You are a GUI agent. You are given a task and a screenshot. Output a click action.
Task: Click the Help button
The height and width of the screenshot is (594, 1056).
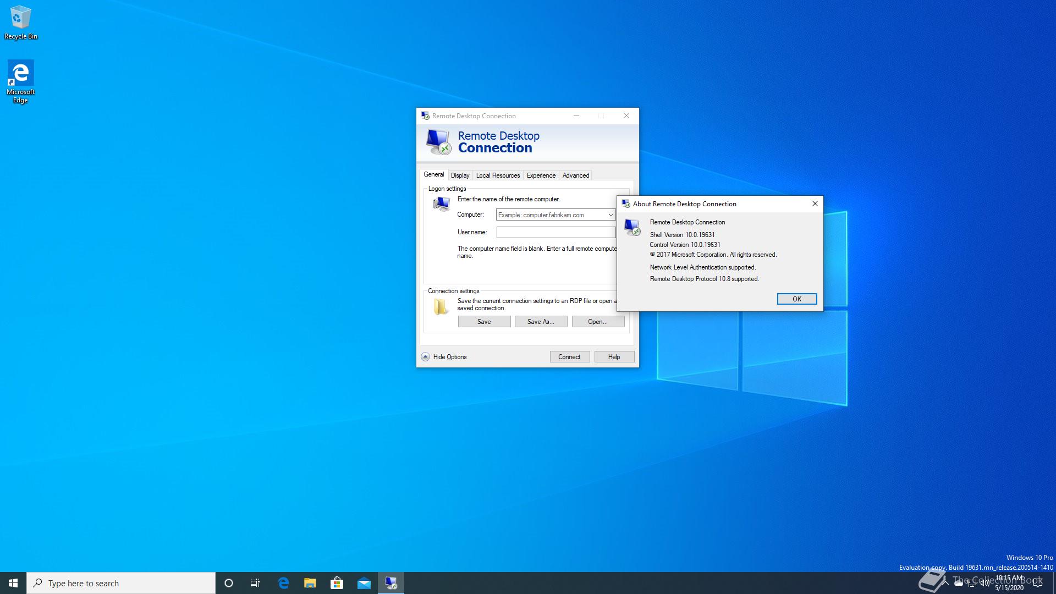[x=614, y=357]
